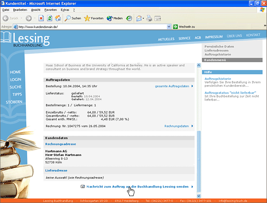The image size is (267, 203).
Task: Open the Back button history dropdown
Action: (x=22, y=18)
